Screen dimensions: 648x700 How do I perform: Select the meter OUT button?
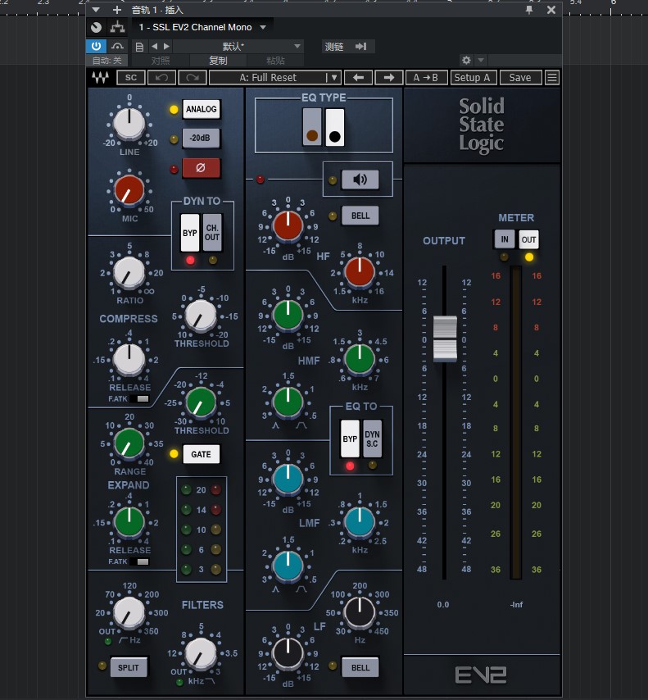(x=529, y=239)
